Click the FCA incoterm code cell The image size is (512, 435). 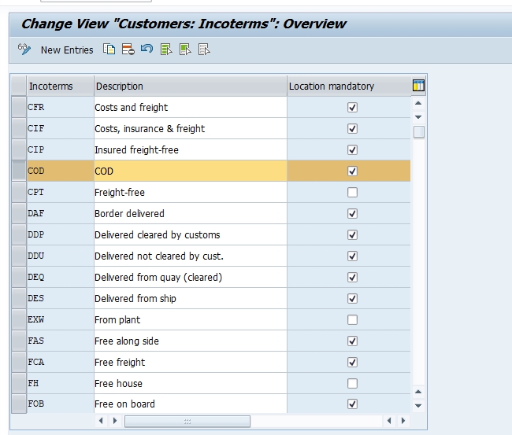click(60, 363)
